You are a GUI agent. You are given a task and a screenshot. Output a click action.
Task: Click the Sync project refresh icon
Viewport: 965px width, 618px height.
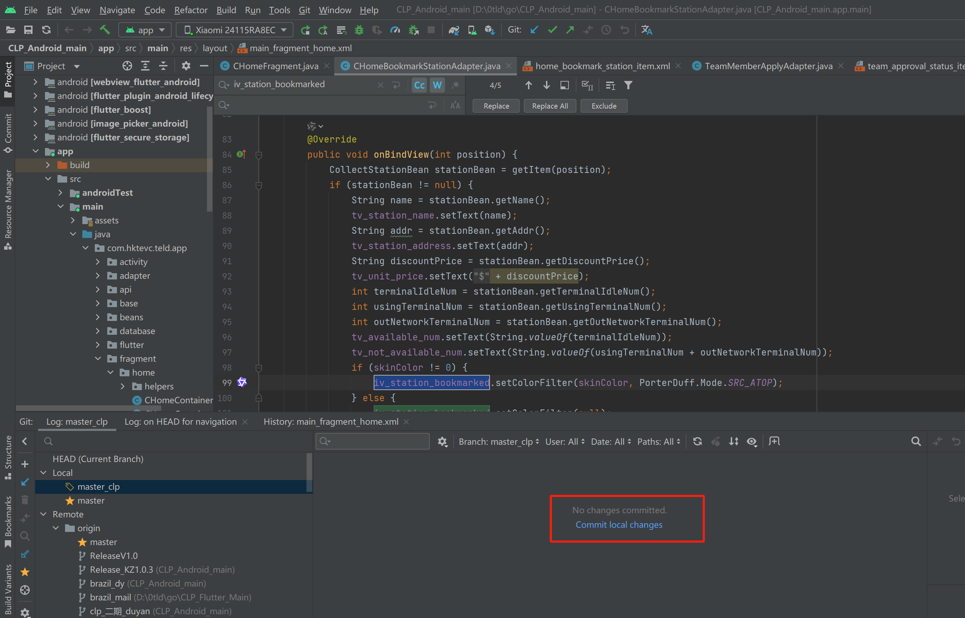coord(46,30)
